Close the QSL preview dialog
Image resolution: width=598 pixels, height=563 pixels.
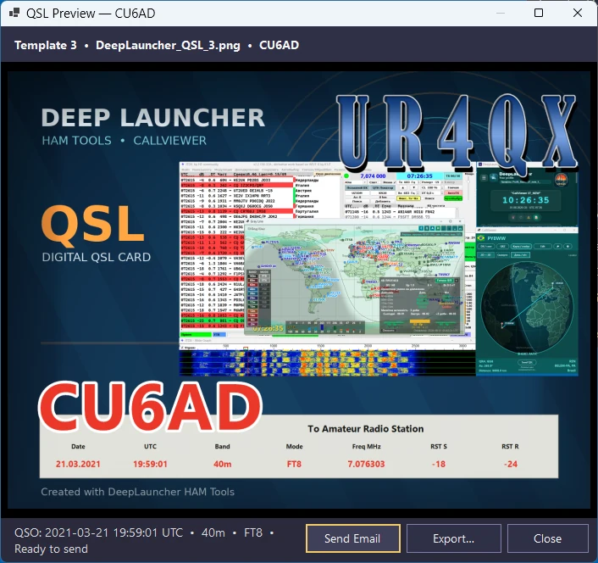tap(548, 538)
